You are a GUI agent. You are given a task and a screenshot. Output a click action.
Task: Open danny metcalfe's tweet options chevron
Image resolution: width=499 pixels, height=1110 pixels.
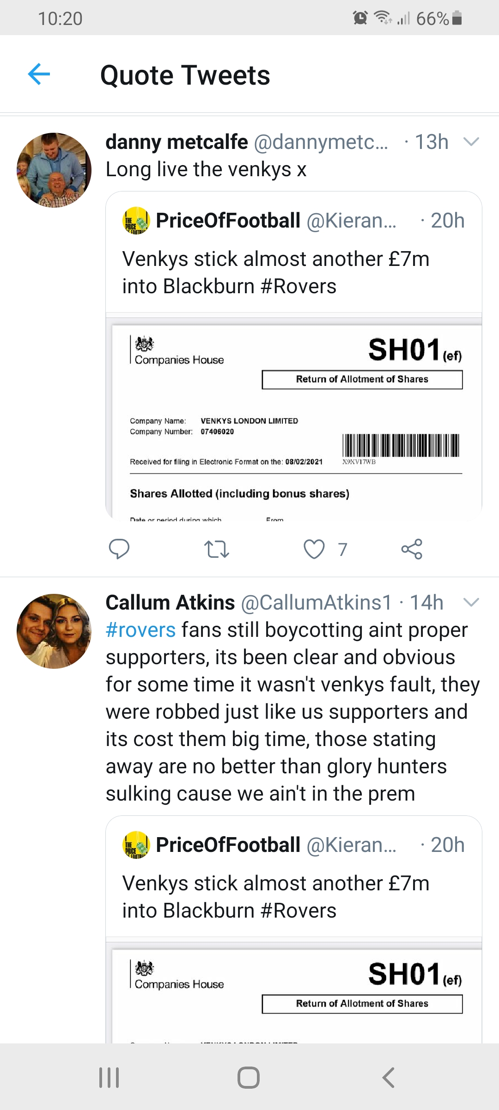(471, 142)
